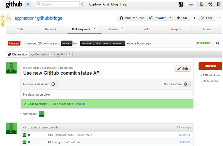Click commit message Add supported values
This screenshot has height=146, width=223.
(64, 142)
